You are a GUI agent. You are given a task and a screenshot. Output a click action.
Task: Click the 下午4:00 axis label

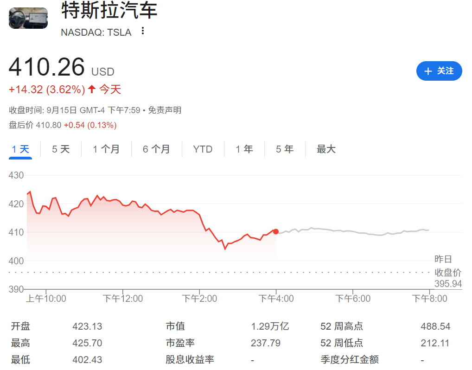[x=276, y=299]
